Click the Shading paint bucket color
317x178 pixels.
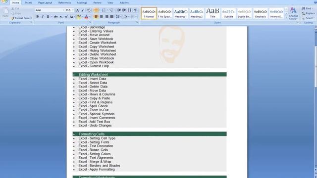125,17
